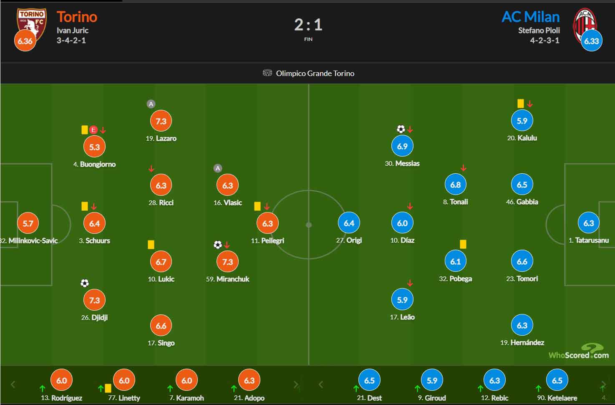Viewport: 615px width, 405px height.
Task: Click the yellow card icon above Kalulu
Action: coord(520,104)
